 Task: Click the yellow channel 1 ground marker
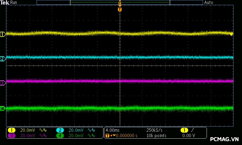click(x=3, y=34)
